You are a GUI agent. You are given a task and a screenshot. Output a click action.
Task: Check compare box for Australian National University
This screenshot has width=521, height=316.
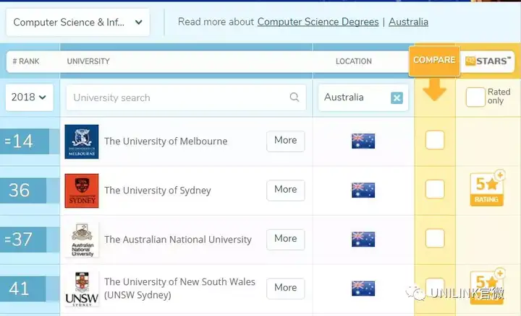(x=435, y=239)
